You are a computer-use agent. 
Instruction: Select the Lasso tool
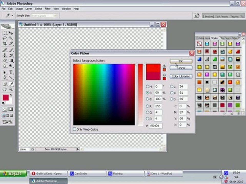[x=5, y=38]
